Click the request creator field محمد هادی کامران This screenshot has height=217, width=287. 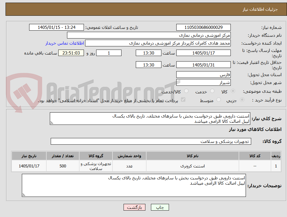tap(158, 43)
